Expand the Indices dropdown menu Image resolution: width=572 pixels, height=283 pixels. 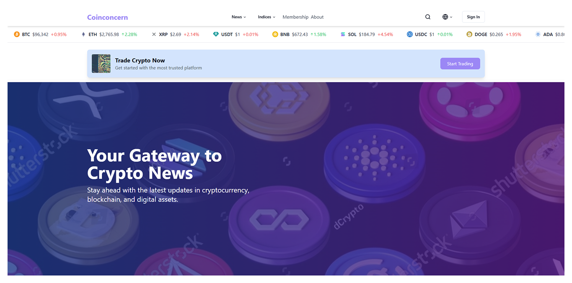point(267,17)
